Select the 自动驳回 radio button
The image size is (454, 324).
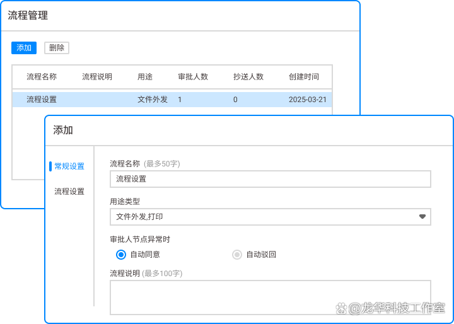[x=237, y=255]
